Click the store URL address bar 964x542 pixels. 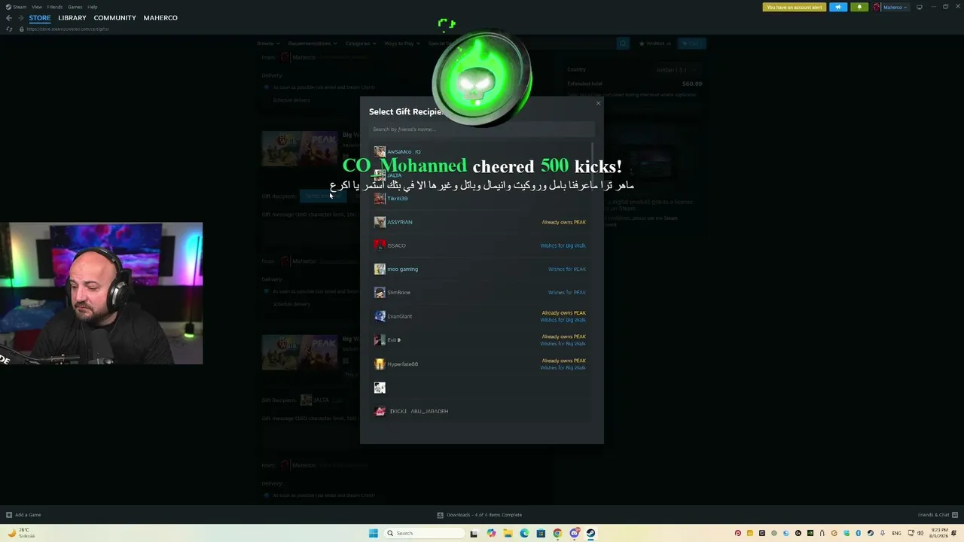pos(68,29)
